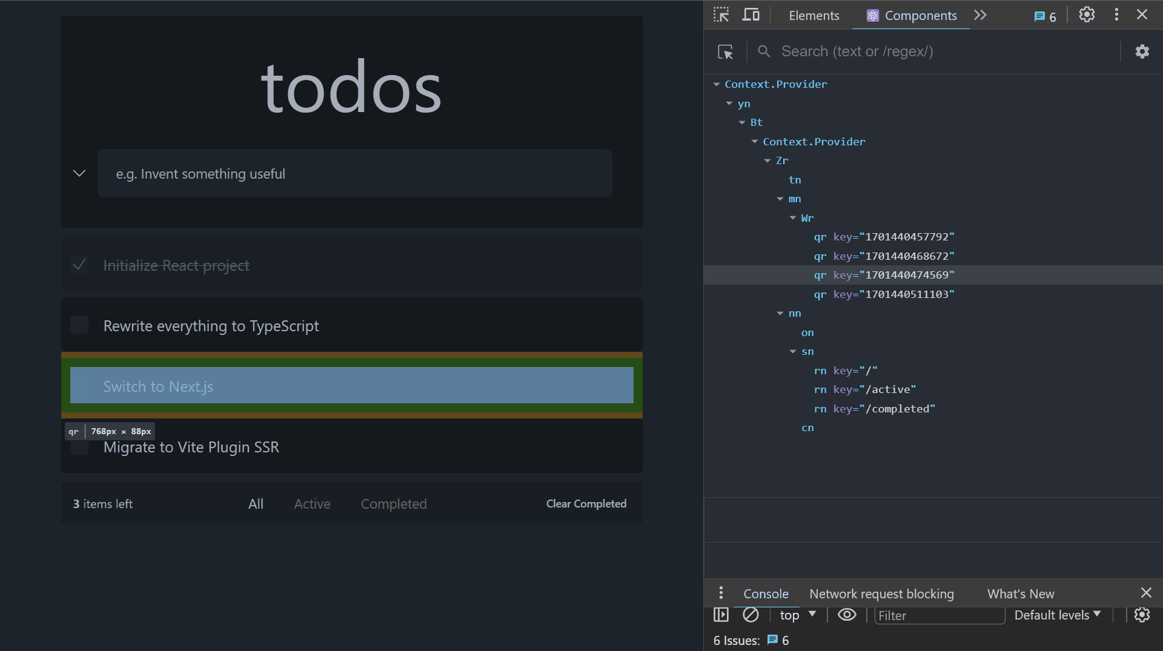Viewport: 1163px width, 651px height.
Task: Click the new todo input field
Action: (x=354, y=174)
